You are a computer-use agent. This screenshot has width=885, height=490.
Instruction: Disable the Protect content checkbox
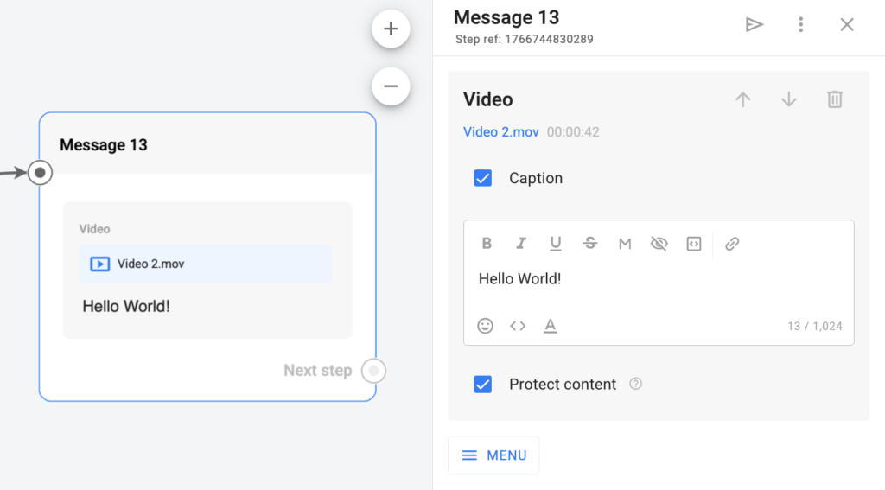pyautogui.click(x=483, y=385)
